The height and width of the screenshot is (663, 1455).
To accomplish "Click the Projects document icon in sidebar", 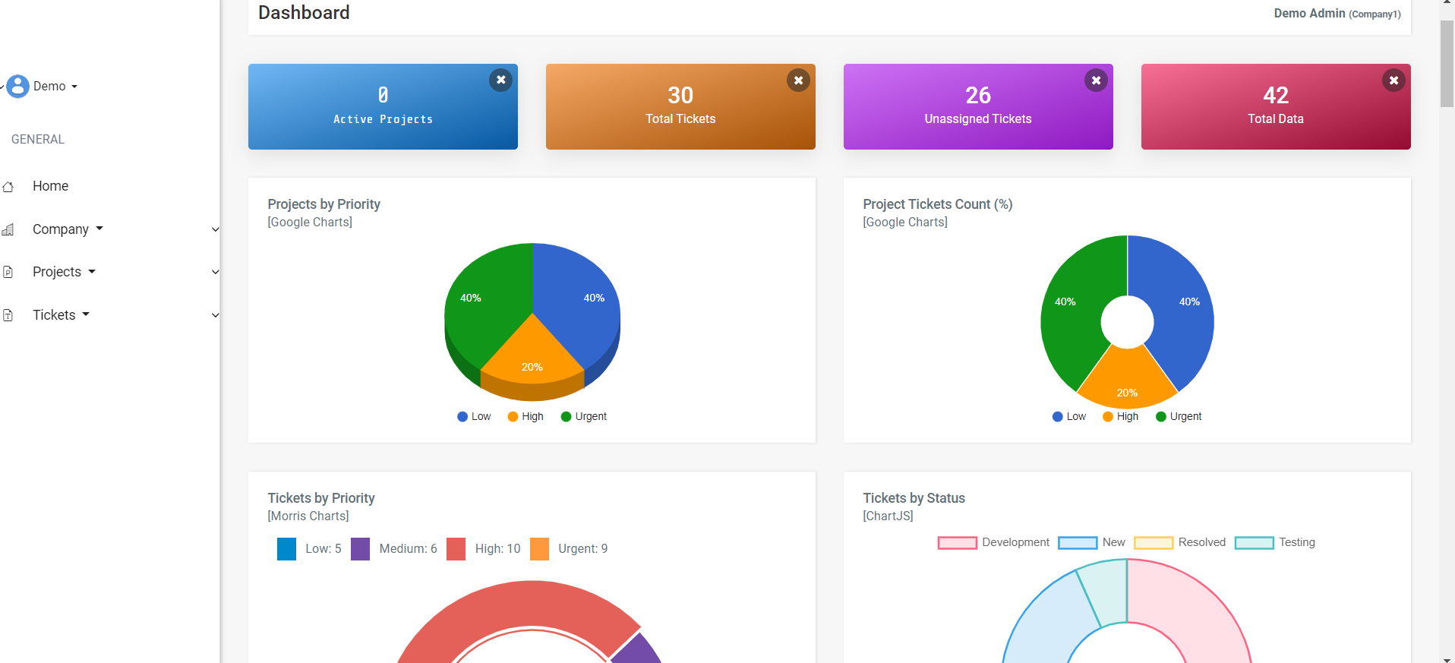I will click(x=8, y=272).
